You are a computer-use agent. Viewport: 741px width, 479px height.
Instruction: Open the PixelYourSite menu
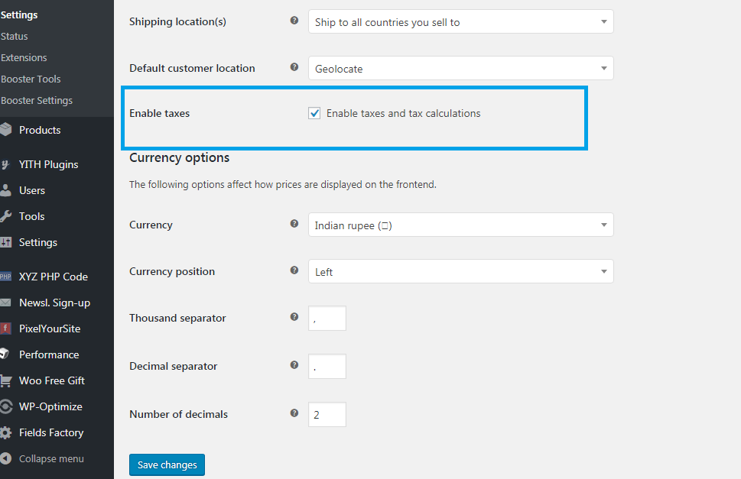click(x=50, y=329)
